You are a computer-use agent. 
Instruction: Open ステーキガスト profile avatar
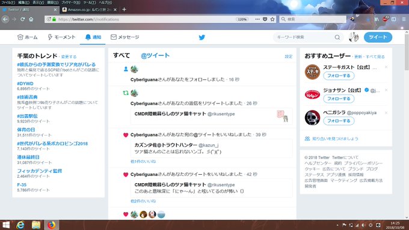[x=313, y=72]
